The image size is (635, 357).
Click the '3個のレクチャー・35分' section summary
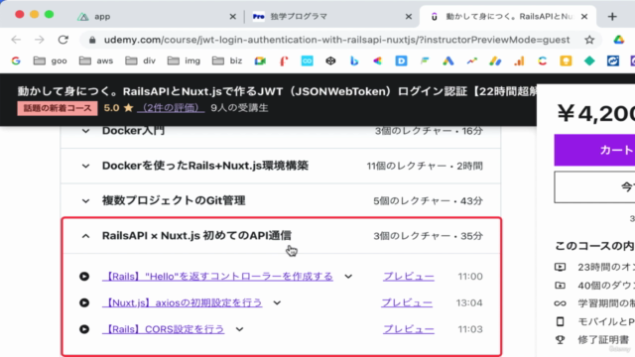point(428,236)
